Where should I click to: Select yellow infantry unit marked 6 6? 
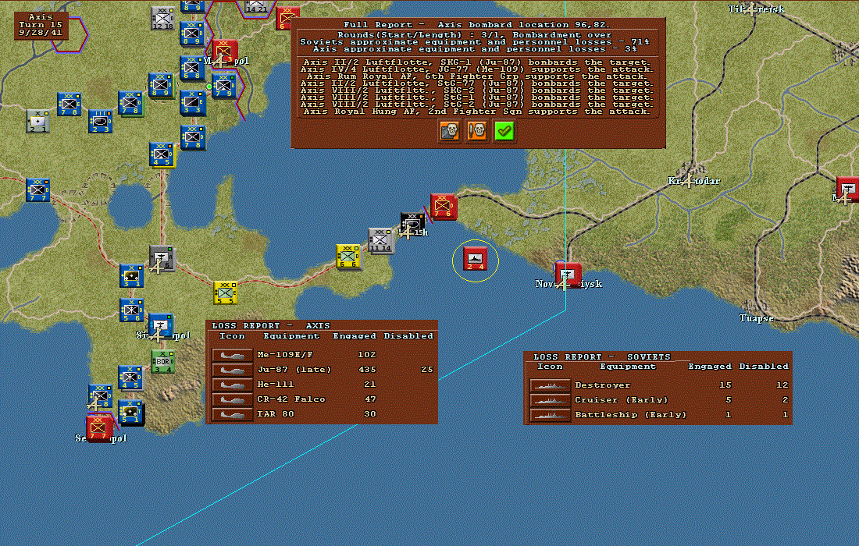348,257
